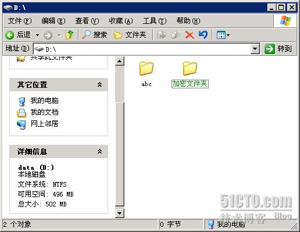
Task: Click the '2 个对象' status bar text
Action: pos(17,224)
